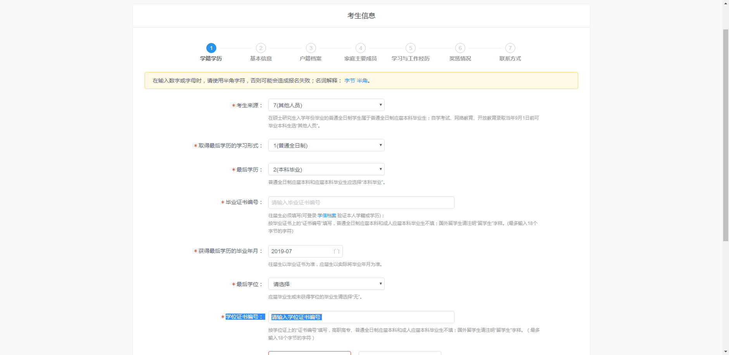
Task: Focus the 毕业证书编号 input field
Action: coord(361,202)
